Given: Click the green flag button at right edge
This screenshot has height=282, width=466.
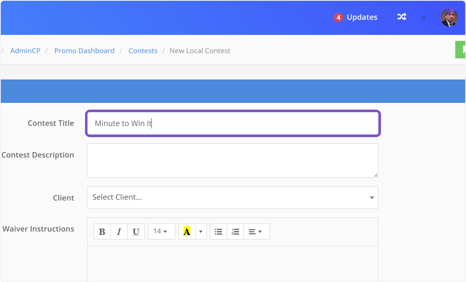Looking at the screenshot, I should tap(461, 50).
